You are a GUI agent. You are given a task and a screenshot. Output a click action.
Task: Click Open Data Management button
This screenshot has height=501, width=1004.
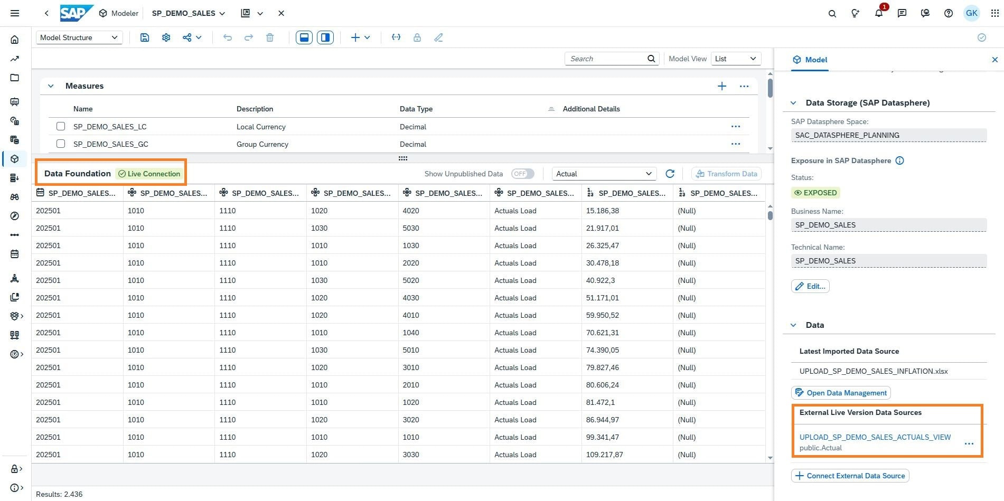coord(841,393)
